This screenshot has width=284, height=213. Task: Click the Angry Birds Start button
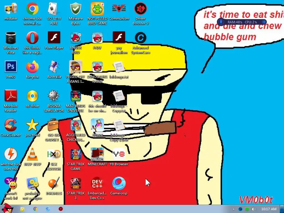pos(7,208)
